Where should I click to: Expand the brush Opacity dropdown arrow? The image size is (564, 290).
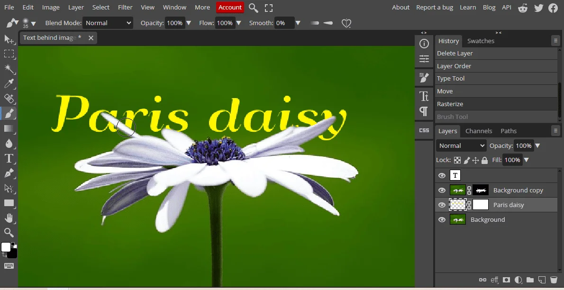point(189,23)
